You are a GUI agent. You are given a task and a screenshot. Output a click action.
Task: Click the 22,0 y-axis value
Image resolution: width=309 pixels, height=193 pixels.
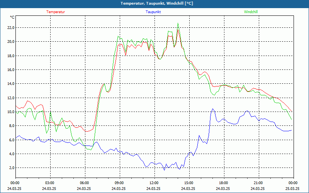pos(11,28)
